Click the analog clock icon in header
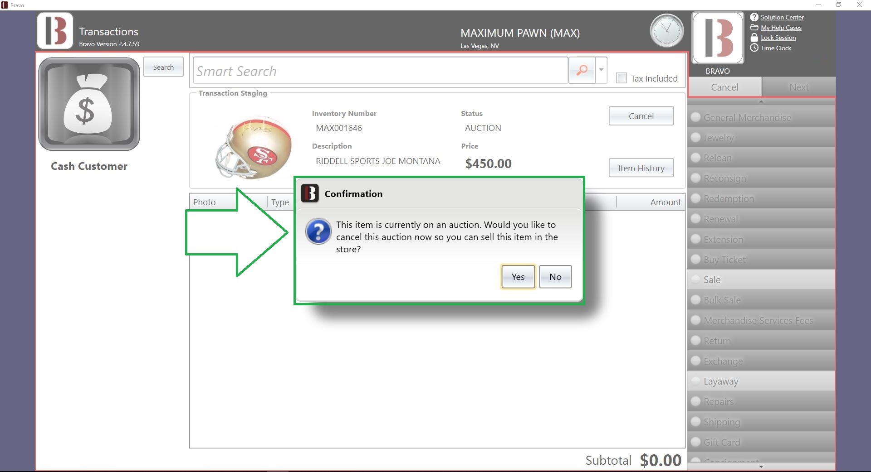The image size is (871, 472). (666, 30)
